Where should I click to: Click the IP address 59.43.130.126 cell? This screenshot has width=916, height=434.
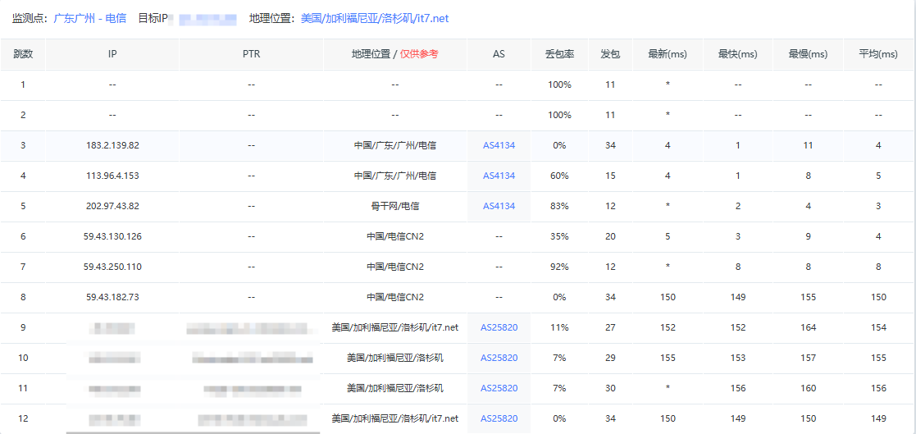112,236
